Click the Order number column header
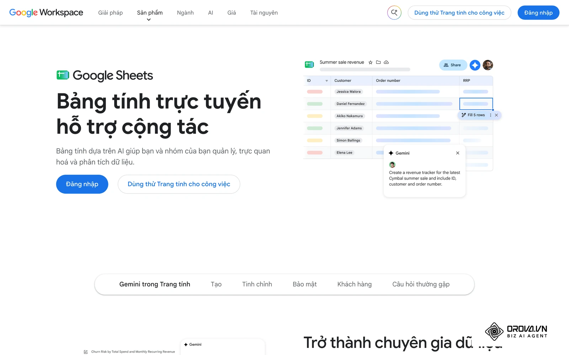 pyautogui.click(x=388, y=81)
